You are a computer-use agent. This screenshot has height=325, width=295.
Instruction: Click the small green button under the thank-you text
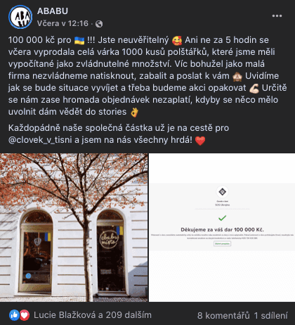(222, 243)
